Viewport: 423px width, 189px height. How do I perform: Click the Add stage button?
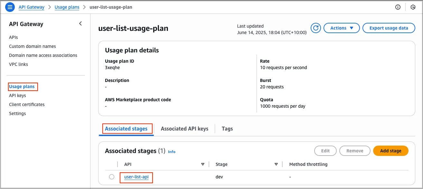coord(390,151)
